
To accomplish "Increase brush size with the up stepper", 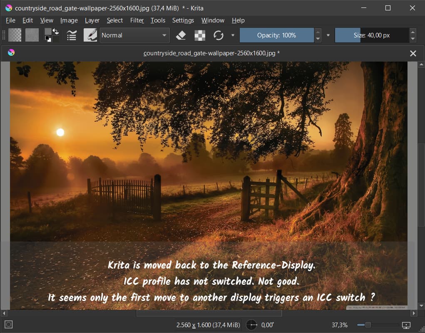I will [413, 32].
